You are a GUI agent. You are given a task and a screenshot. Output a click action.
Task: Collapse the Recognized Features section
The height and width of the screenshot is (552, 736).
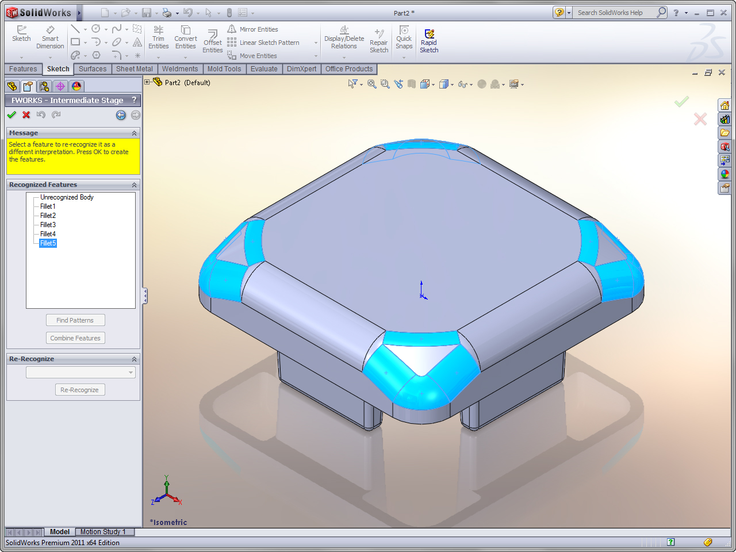coord(134,185)
